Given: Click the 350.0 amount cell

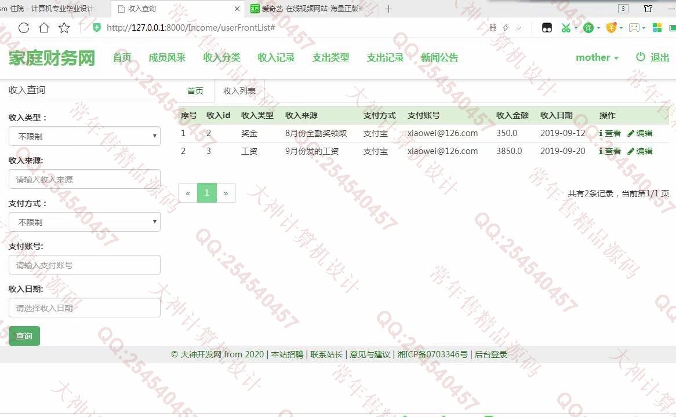Looking at the screenshot, I should tap(507, 134).
